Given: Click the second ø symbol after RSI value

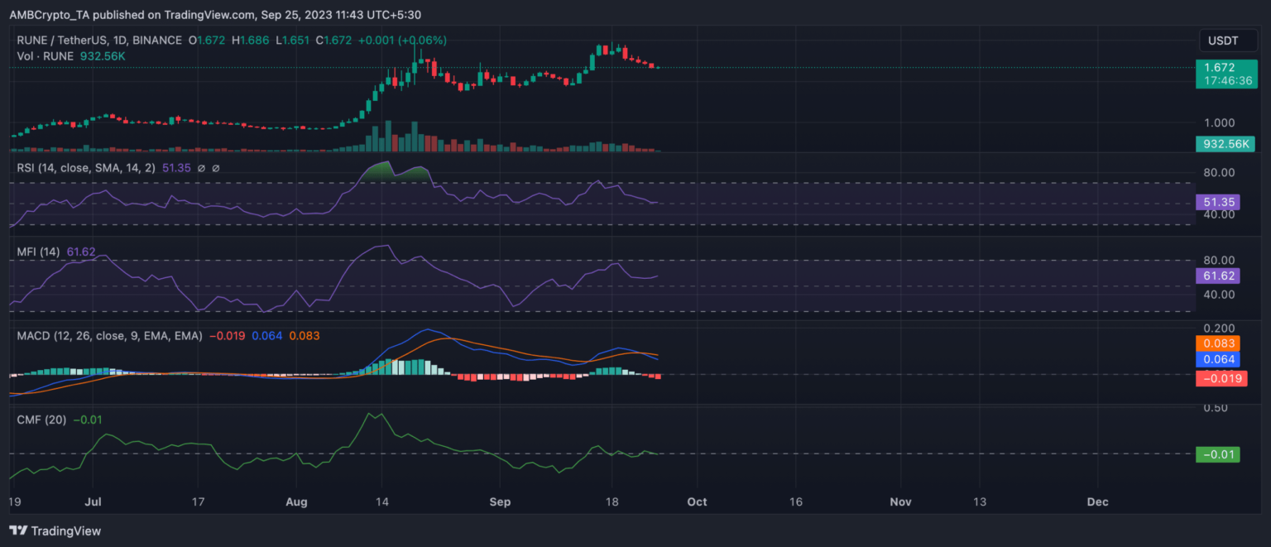Looking at the screenshot, I should tap(216, 168).
